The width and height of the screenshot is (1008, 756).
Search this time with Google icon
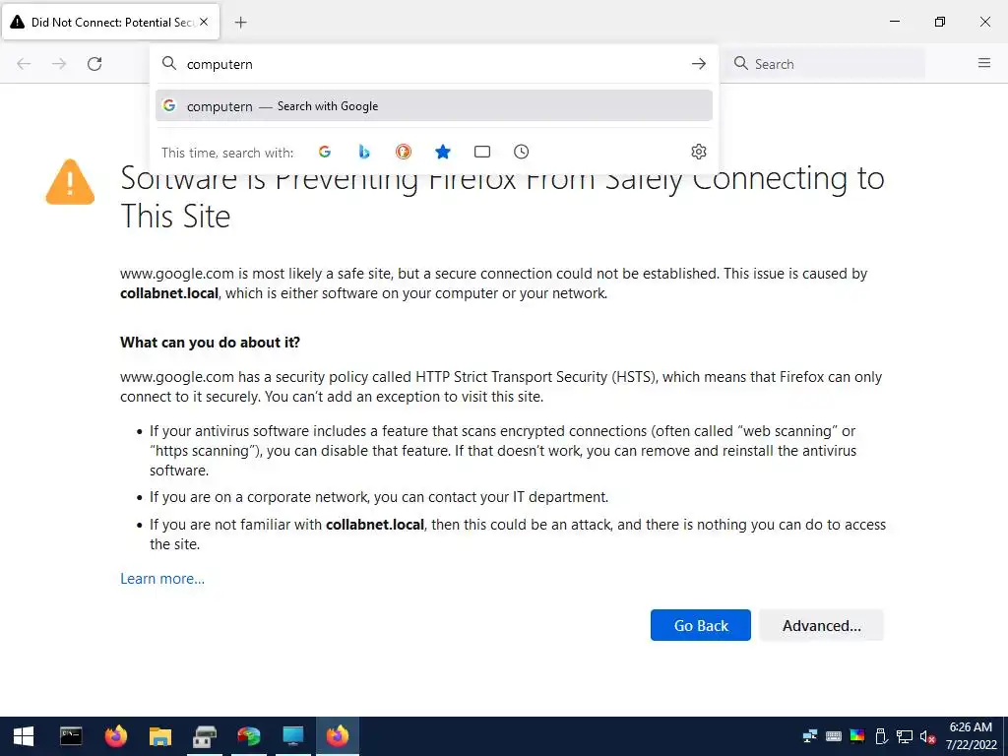[325, 152]
